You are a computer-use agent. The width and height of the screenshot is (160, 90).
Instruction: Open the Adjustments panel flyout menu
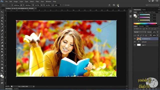[x=159, y=10]
